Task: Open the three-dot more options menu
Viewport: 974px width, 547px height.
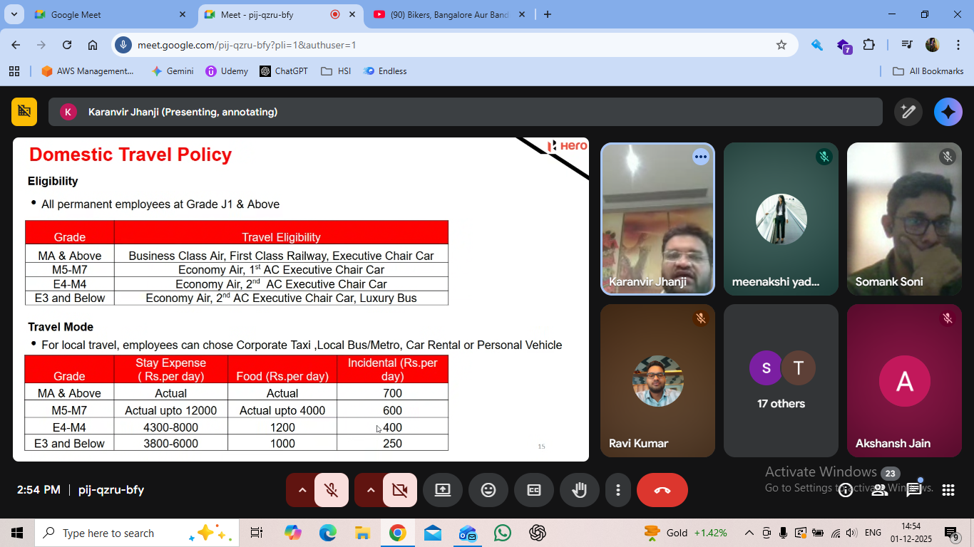Action: coord(617,490)
